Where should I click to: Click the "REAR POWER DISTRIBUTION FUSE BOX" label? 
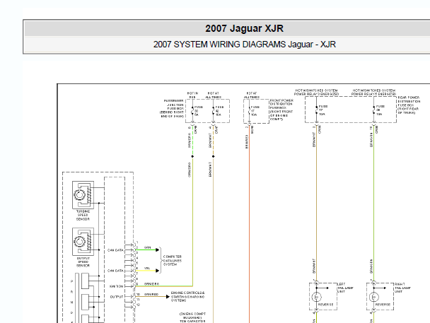pyautogui.click(x=409, y=105)
